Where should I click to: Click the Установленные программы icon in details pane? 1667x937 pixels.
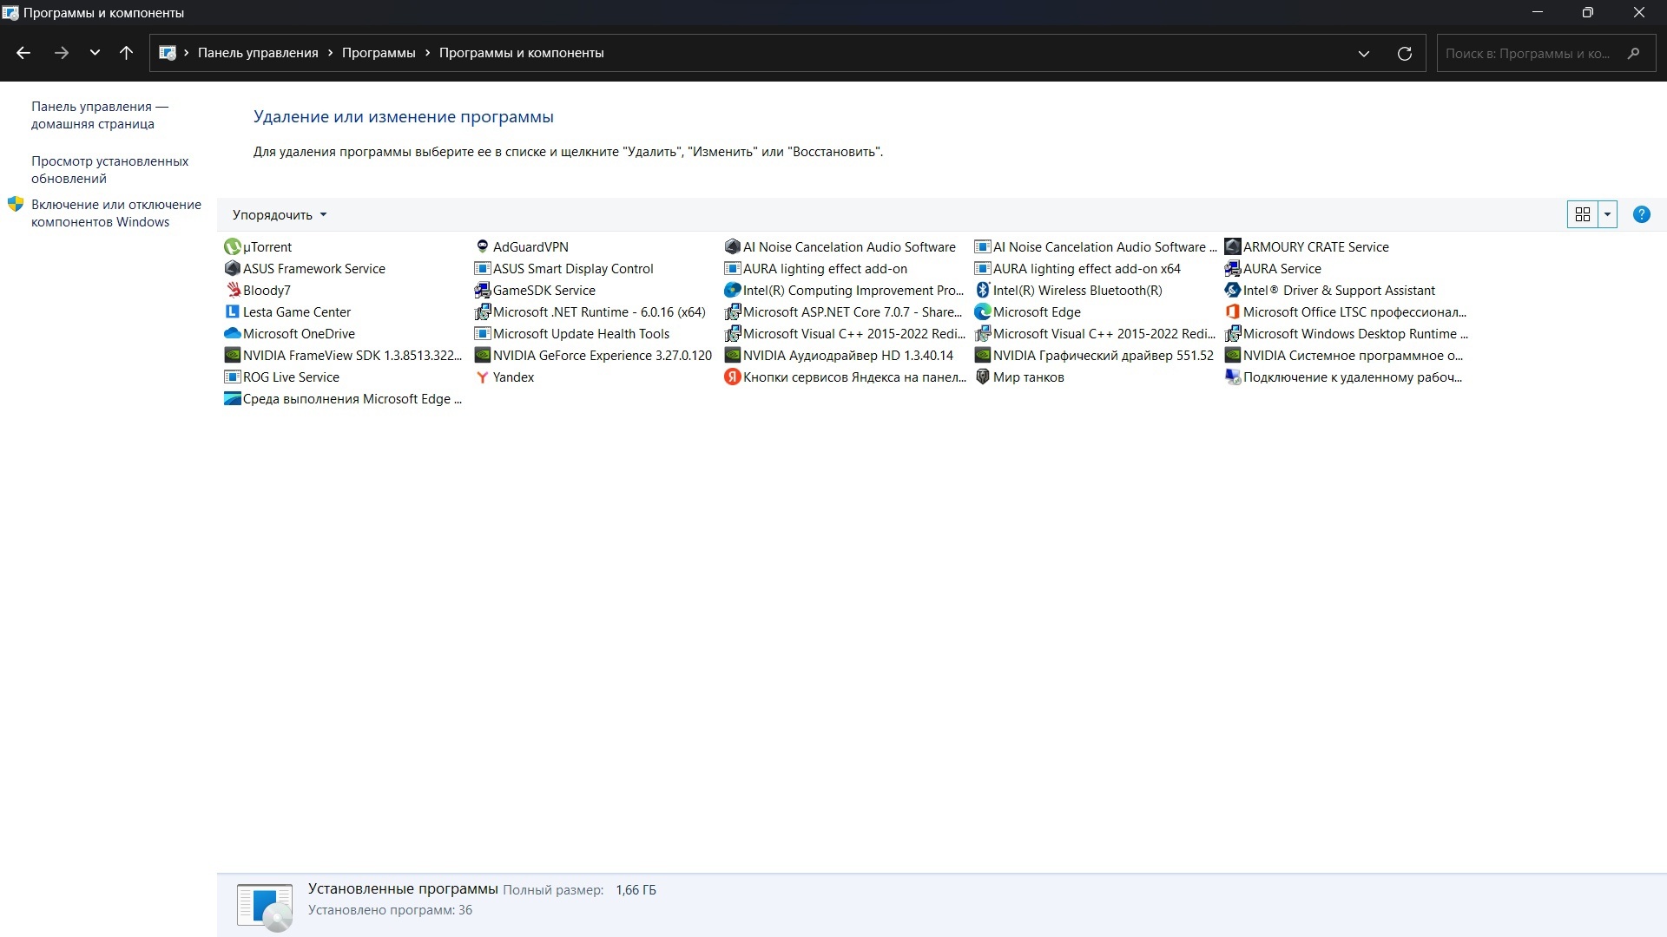tap(265, 907)
